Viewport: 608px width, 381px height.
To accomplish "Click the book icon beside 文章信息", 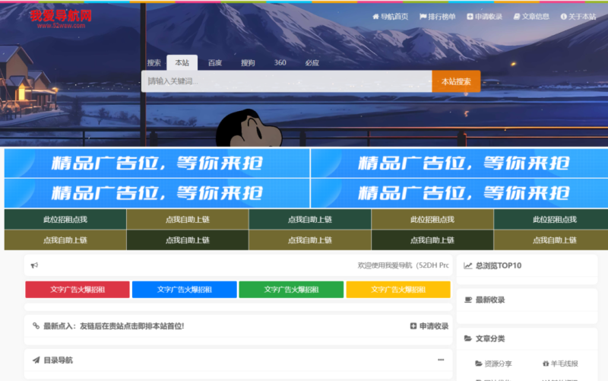I will click(x=517, y=16).
